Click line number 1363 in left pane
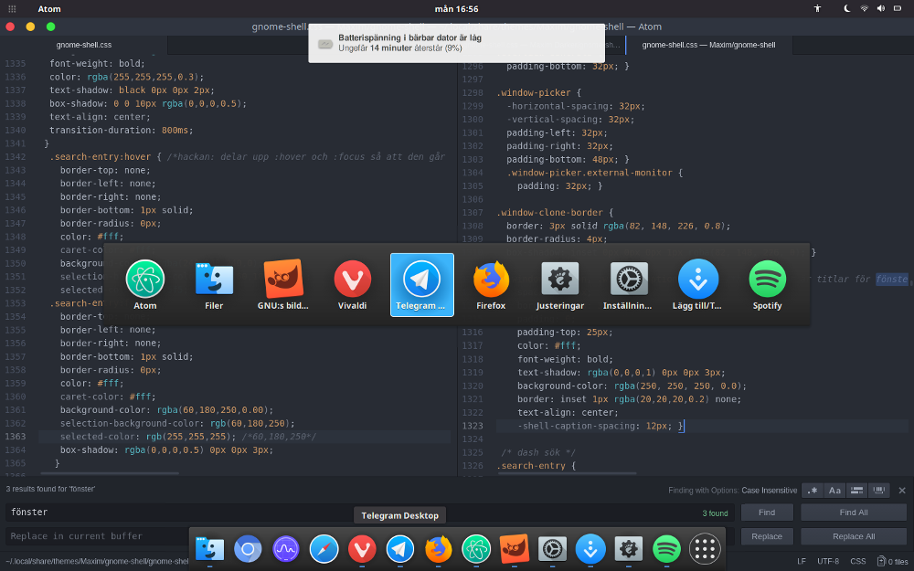 16,437
